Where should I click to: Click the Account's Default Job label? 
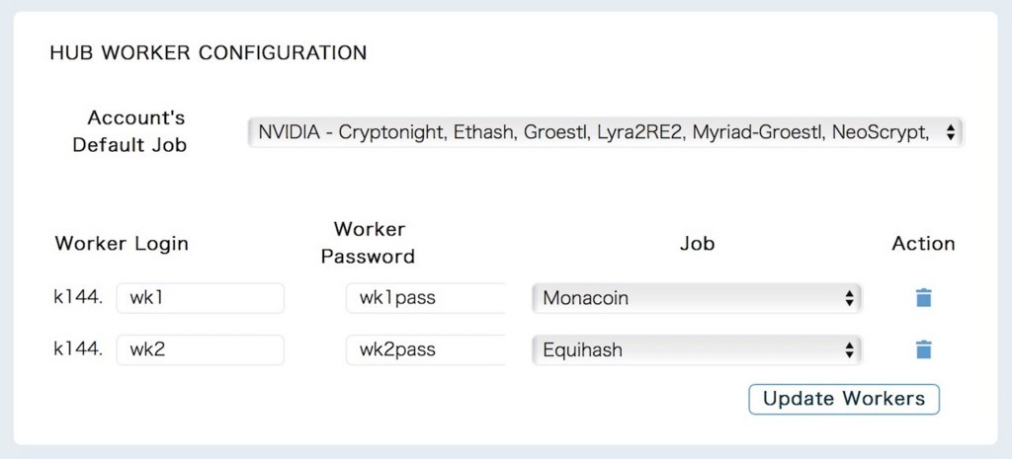[129, 131]
